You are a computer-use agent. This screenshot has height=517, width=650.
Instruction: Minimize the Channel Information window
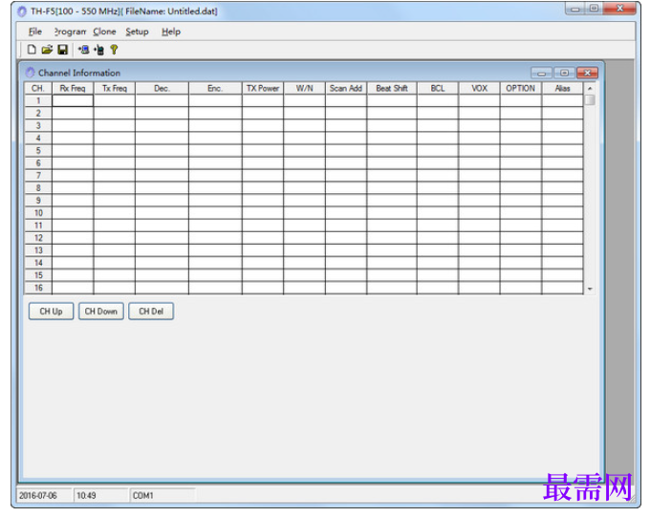tap(541, 73)
